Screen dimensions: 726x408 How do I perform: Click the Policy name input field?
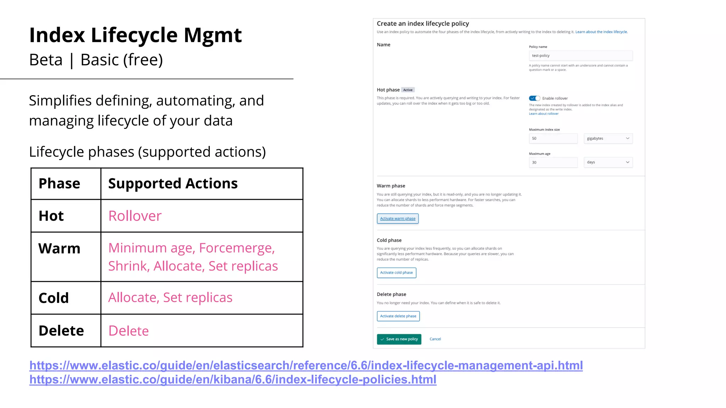coord(581,56)
